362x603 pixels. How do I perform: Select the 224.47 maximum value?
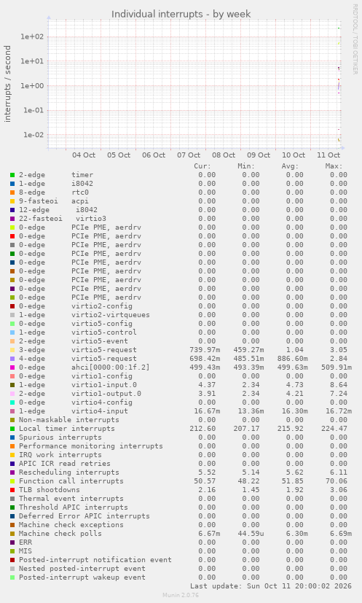tap(334, 429)
